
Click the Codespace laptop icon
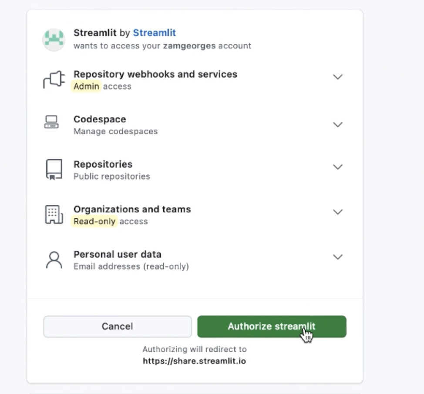coord(52,122)
